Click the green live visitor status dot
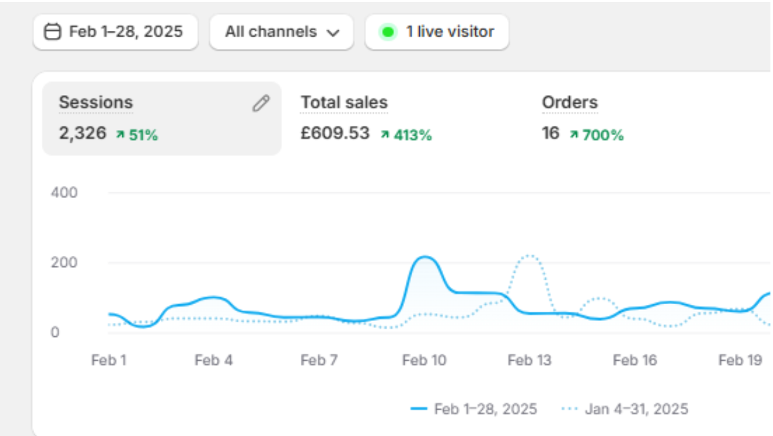Screen dimensions: 773x436 coord(388,32)
